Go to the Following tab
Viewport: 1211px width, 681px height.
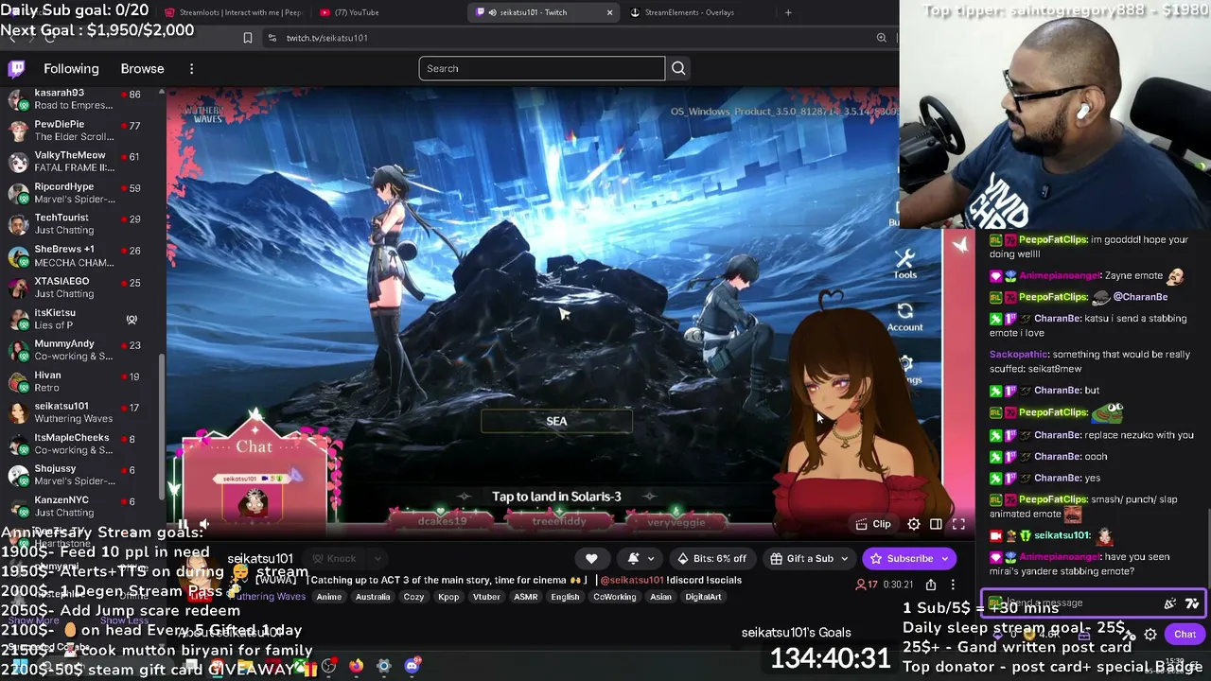(71, 68)
